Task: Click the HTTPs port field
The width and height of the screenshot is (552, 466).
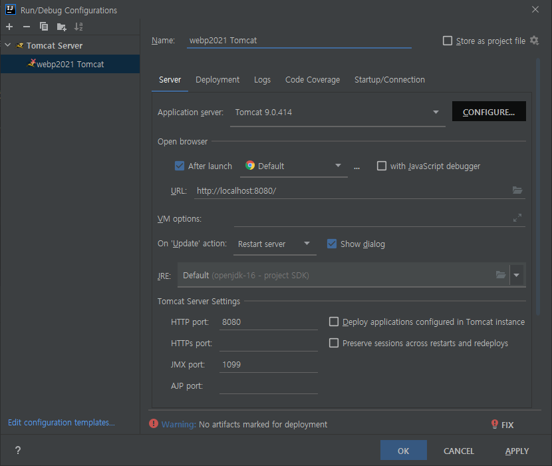Action: click(x=268, y=343)
